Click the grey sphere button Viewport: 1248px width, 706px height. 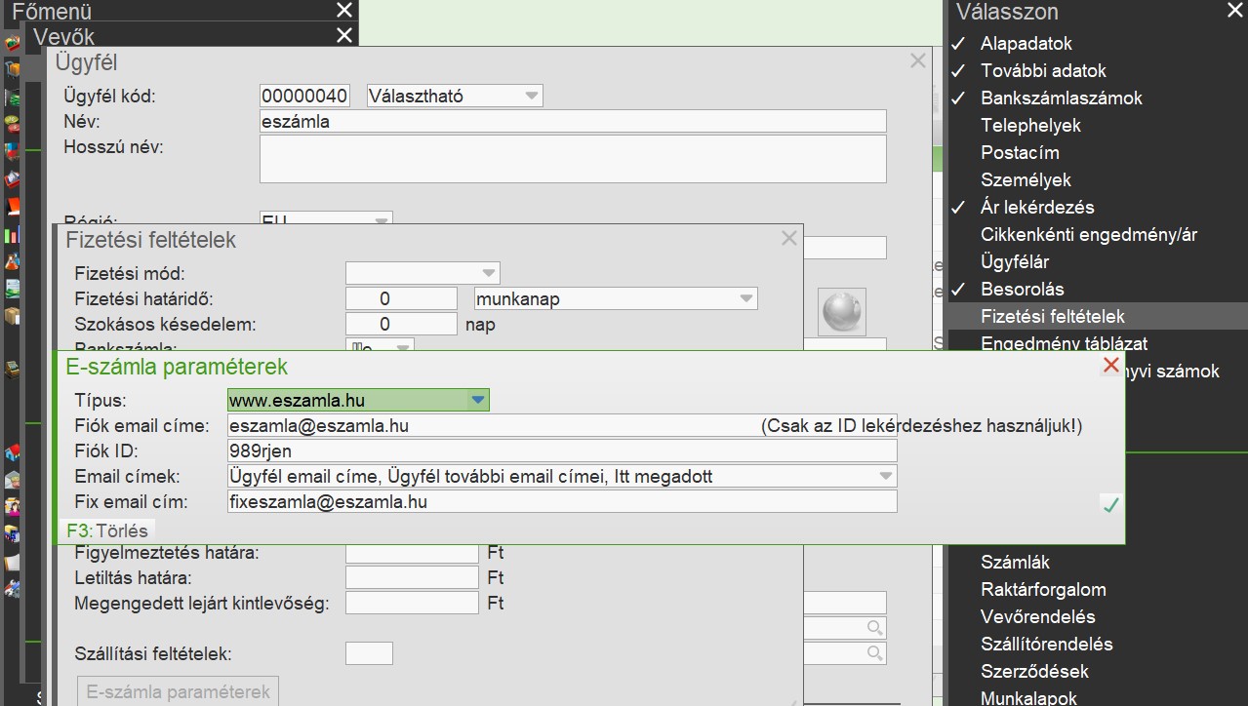841,311
